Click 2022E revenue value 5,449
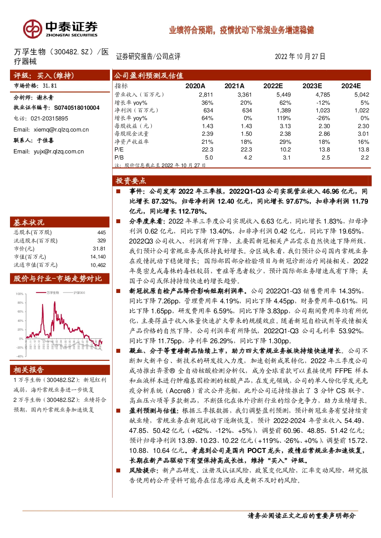This screenshot has height=538, width=381. (x=284, y=95)
